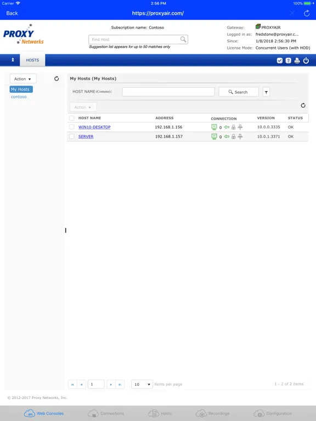Expand the filter funnel dropdown next to Search
This screenshot has width=316, height=421.
(x=266, y=92)
